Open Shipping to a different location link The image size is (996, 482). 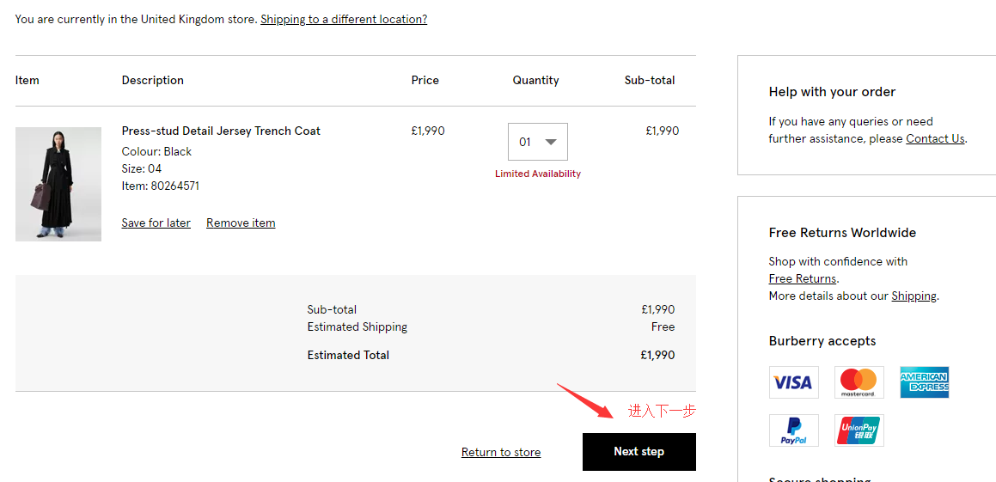click(x=344, y=19)
